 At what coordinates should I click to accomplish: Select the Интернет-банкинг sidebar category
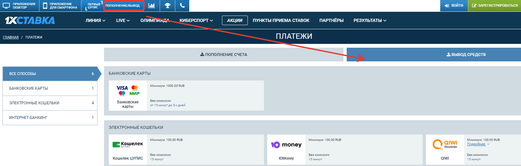tap(50, 117)
